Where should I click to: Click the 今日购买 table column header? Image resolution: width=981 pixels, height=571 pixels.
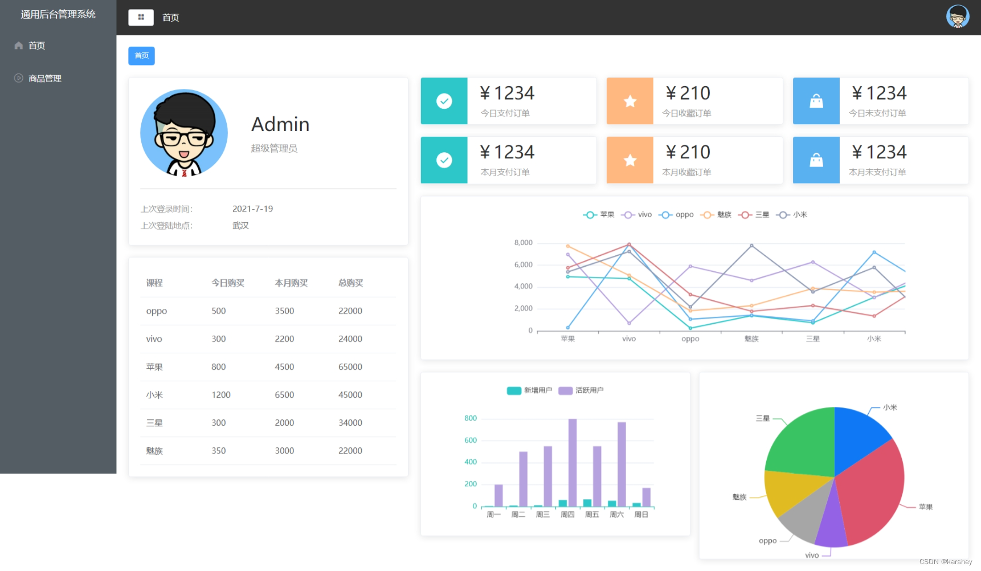228,283
